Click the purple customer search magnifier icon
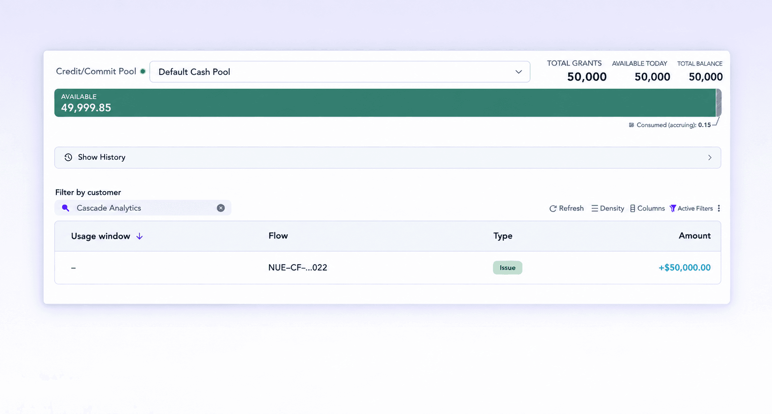The width and height of the screenshot is (772, 414). [x=65, y=208]
